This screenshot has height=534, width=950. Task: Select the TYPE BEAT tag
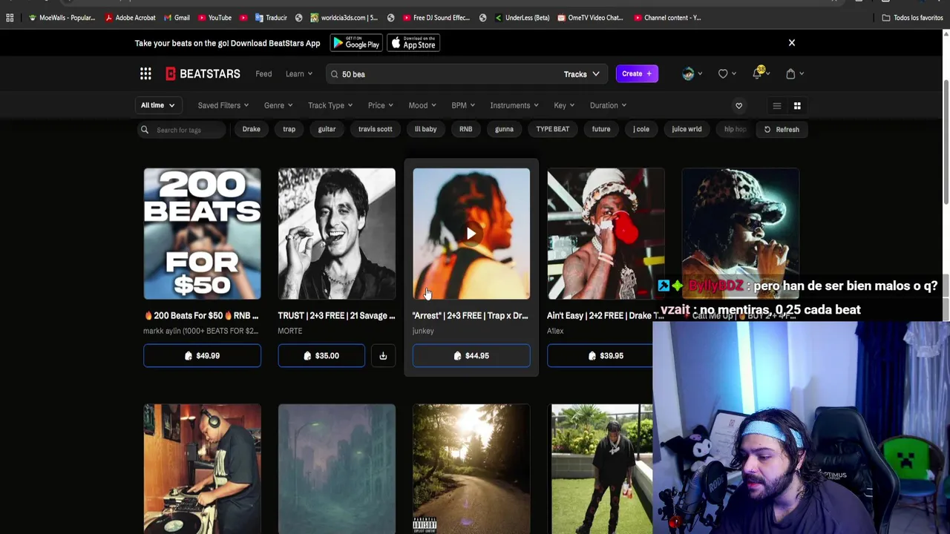[x=553, y=129]
